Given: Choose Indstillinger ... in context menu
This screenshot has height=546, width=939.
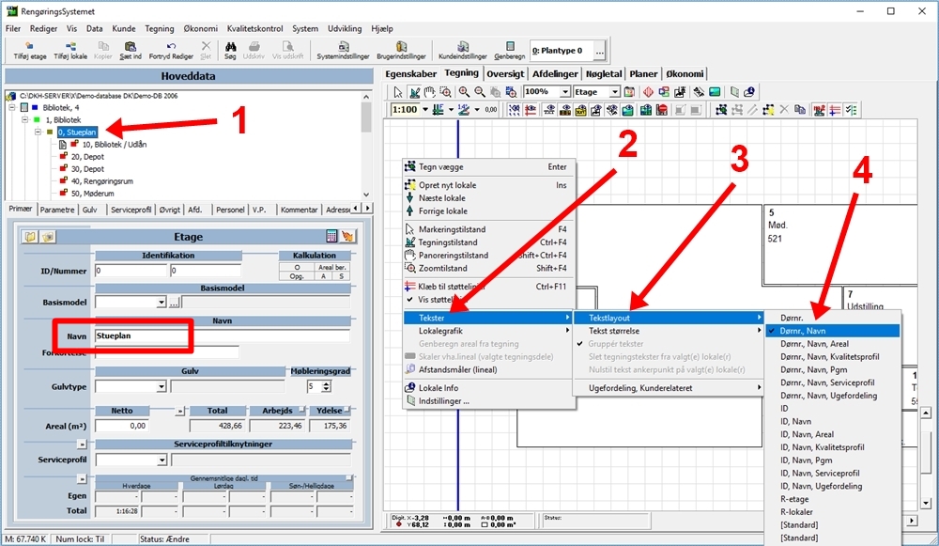Looking at the screenshot, I should coord(488,401).
